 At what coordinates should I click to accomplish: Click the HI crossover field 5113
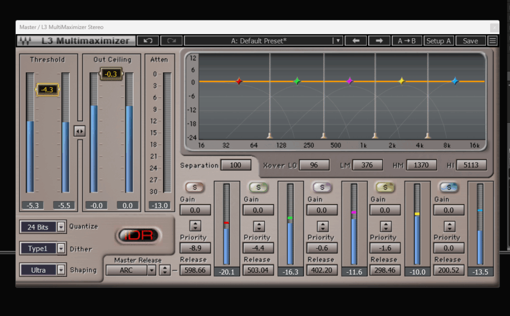click(471, 165)
